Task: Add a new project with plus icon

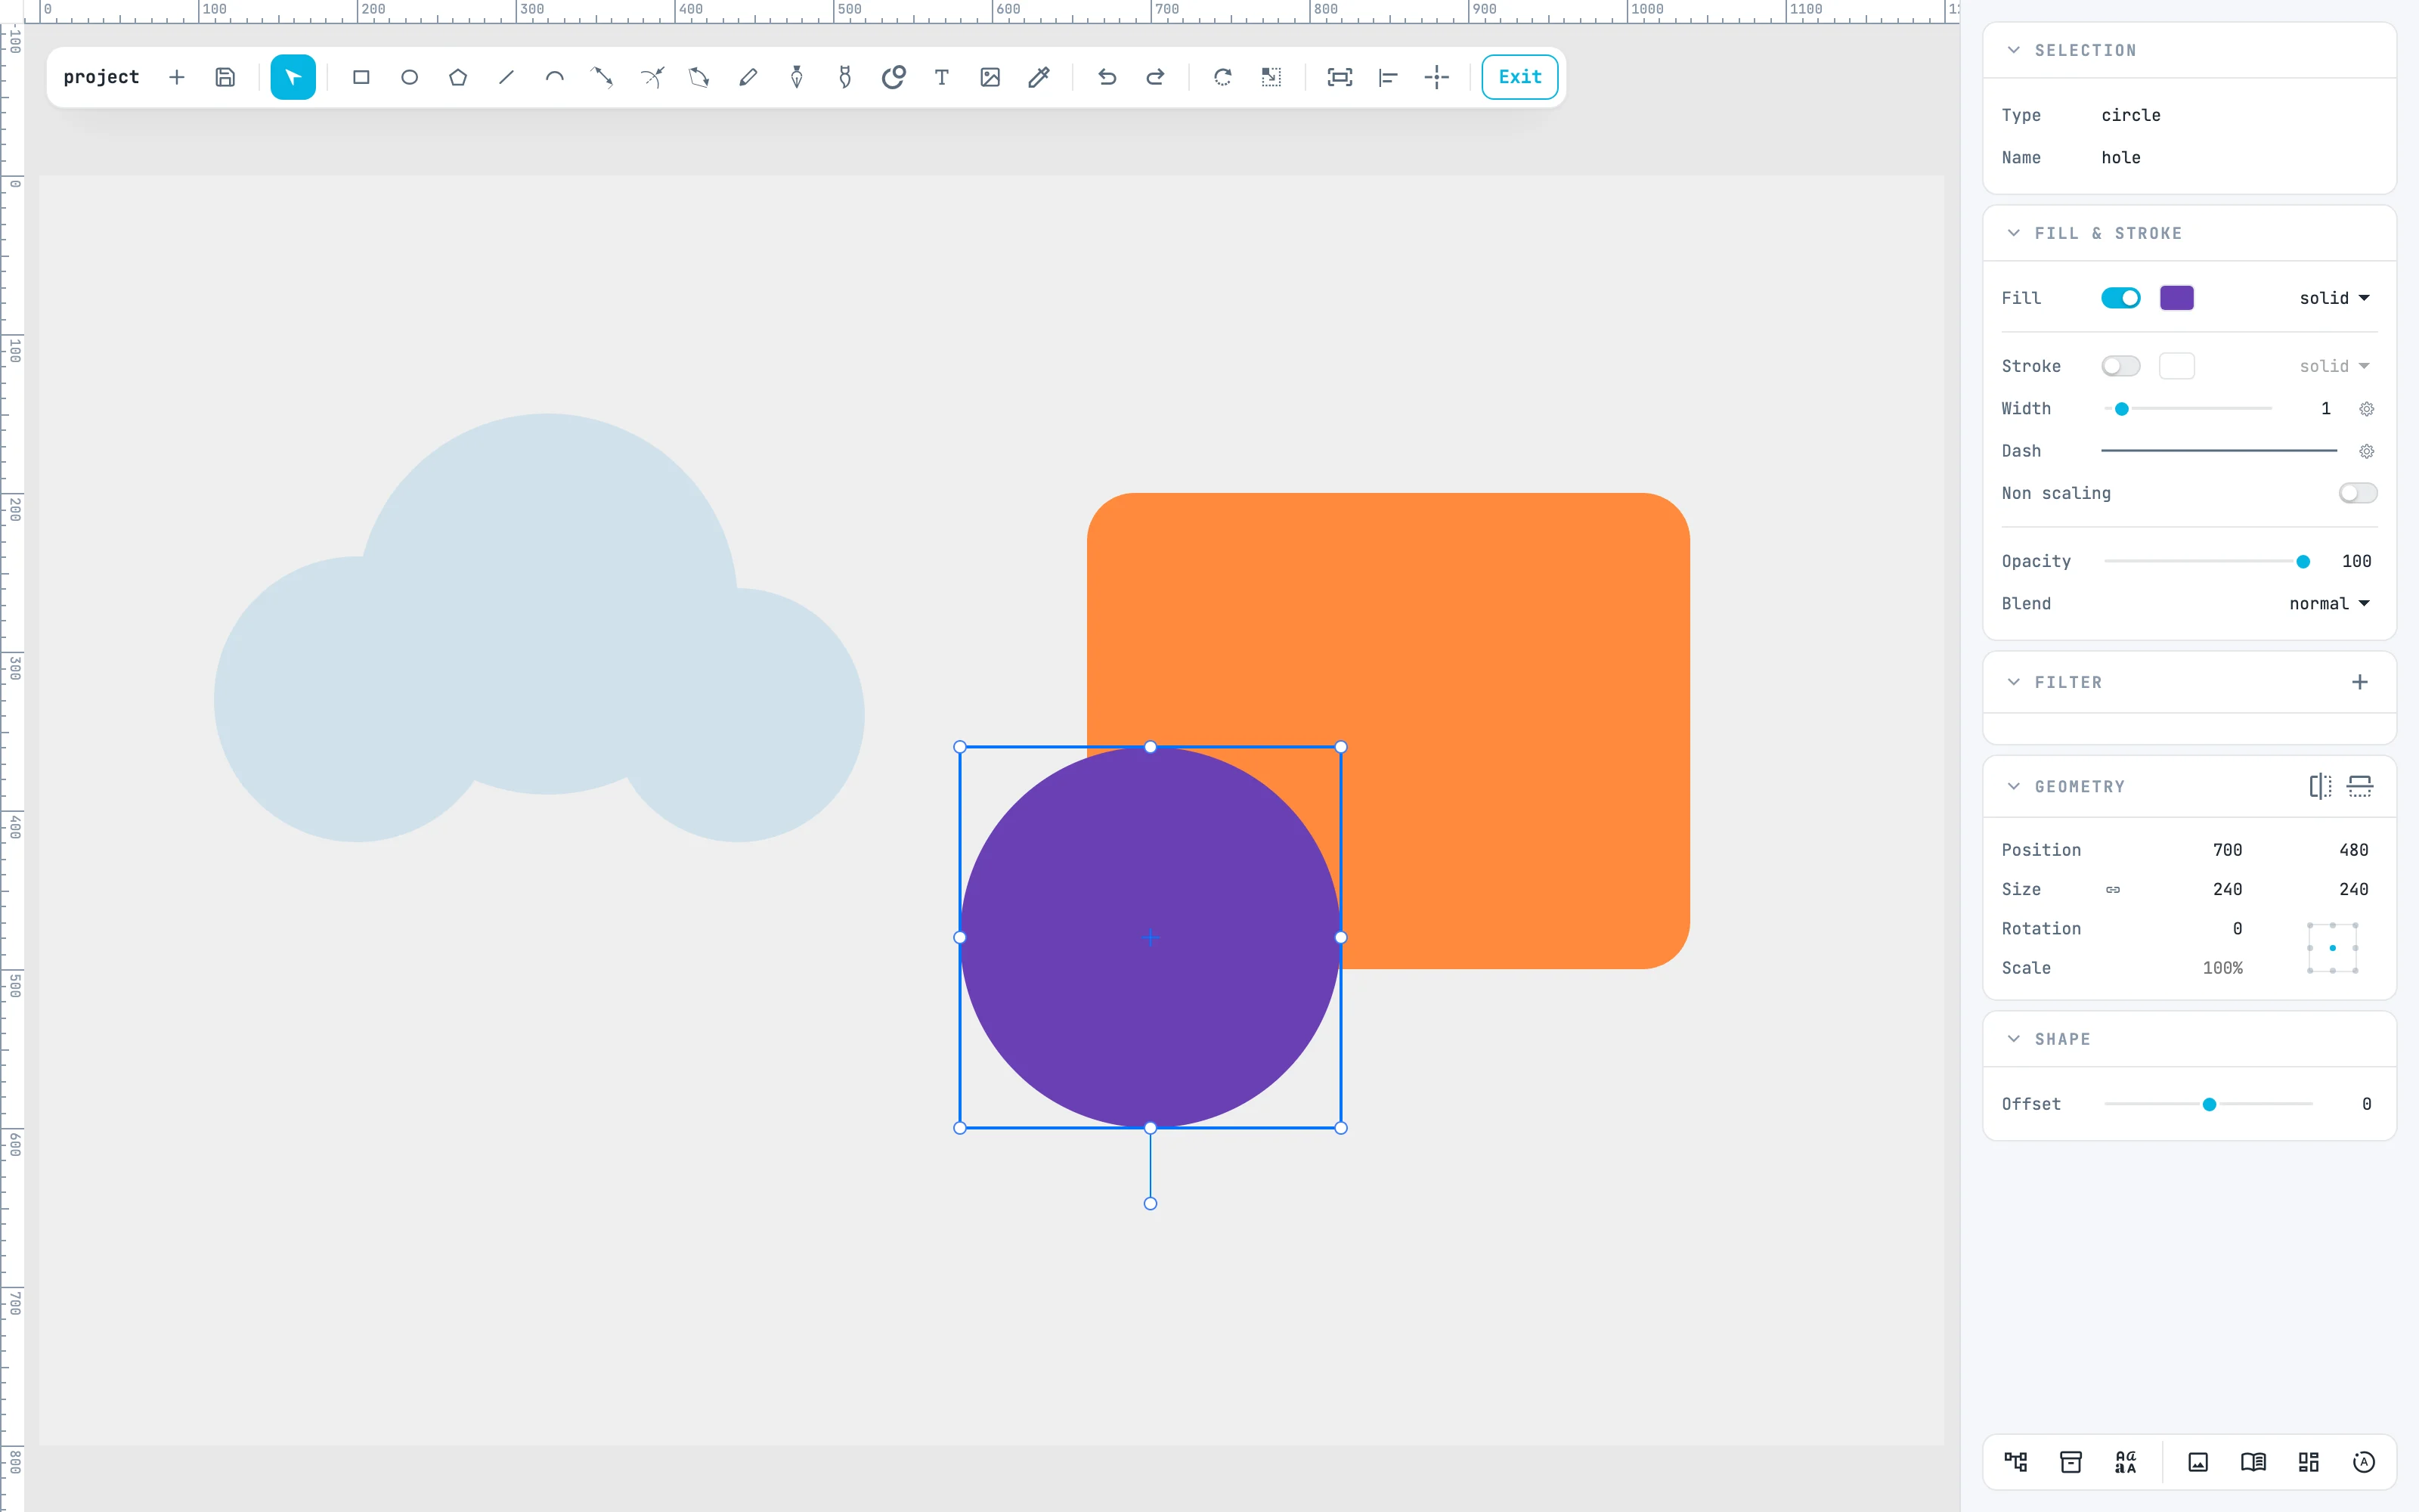Action: tap(177, 77)
